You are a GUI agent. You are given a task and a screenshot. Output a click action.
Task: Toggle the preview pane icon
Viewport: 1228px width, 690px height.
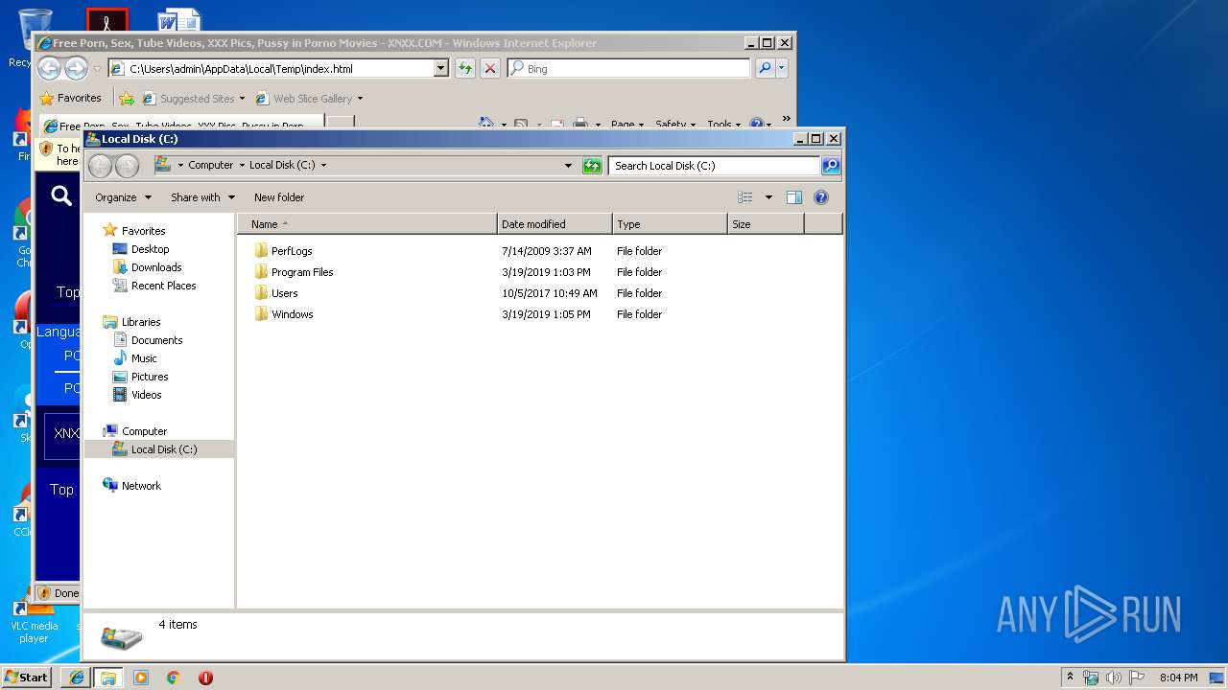click(x=794, y=197)
